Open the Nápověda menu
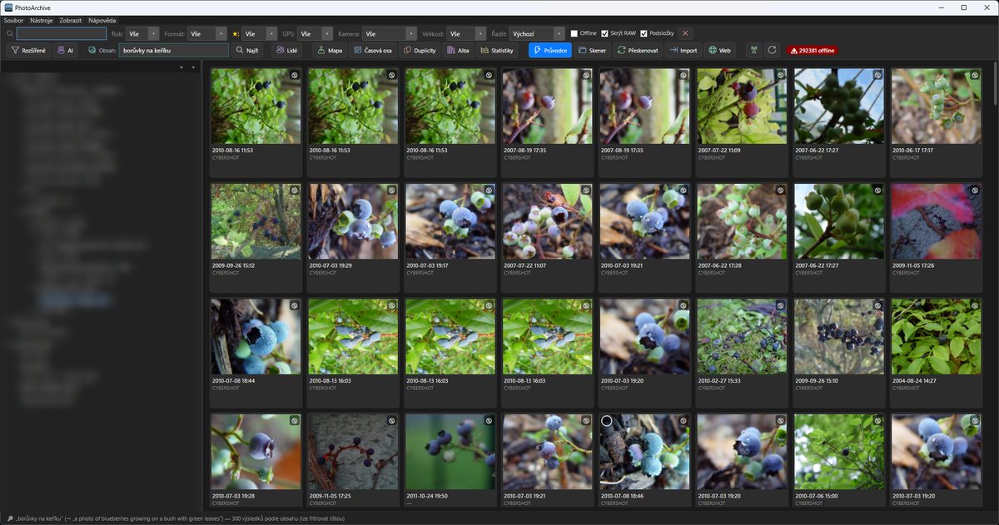The width and height of the screenshot is (999, 525). pos(102,19)
